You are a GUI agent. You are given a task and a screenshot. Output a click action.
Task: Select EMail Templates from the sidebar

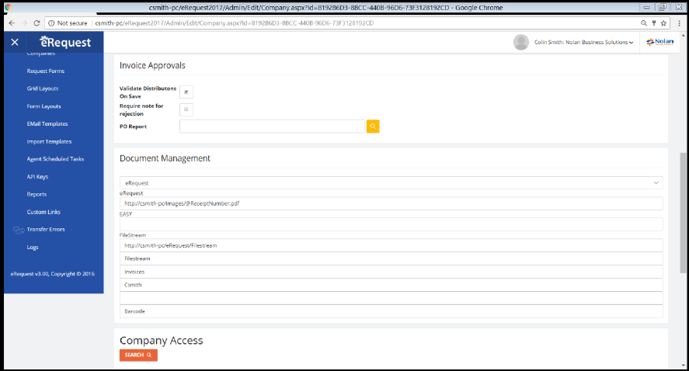[47, 123]
